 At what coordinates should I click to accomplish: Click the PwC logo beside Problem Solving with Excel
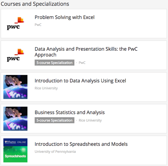click(15, 24)
